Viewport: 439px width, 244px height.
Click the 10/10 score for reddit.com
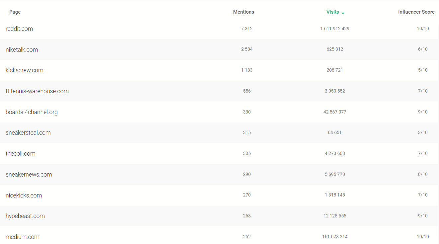pyautogui.click(x=422, y=29)
